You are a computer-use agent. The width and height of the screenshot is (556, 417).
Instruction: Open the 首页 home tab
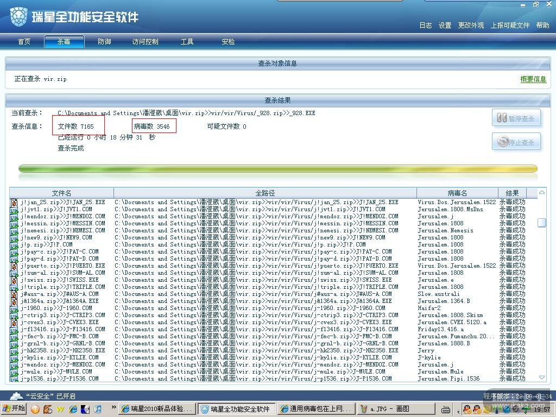pyautogui.click(x=24, y=41)
